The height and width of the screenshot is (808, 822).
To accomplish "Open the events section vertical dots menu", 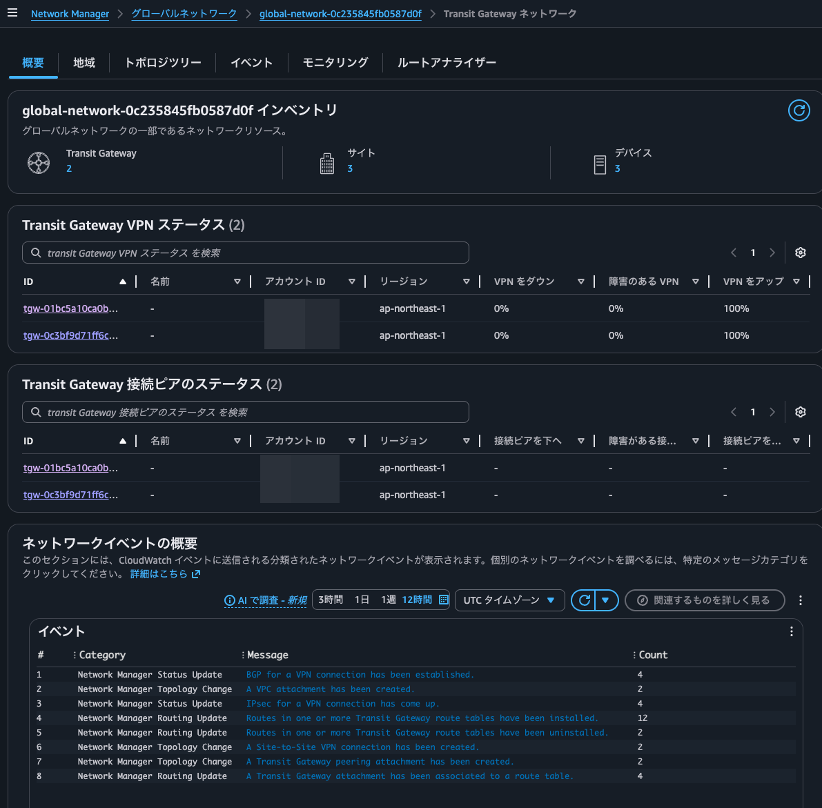I will tap(800, 600).
